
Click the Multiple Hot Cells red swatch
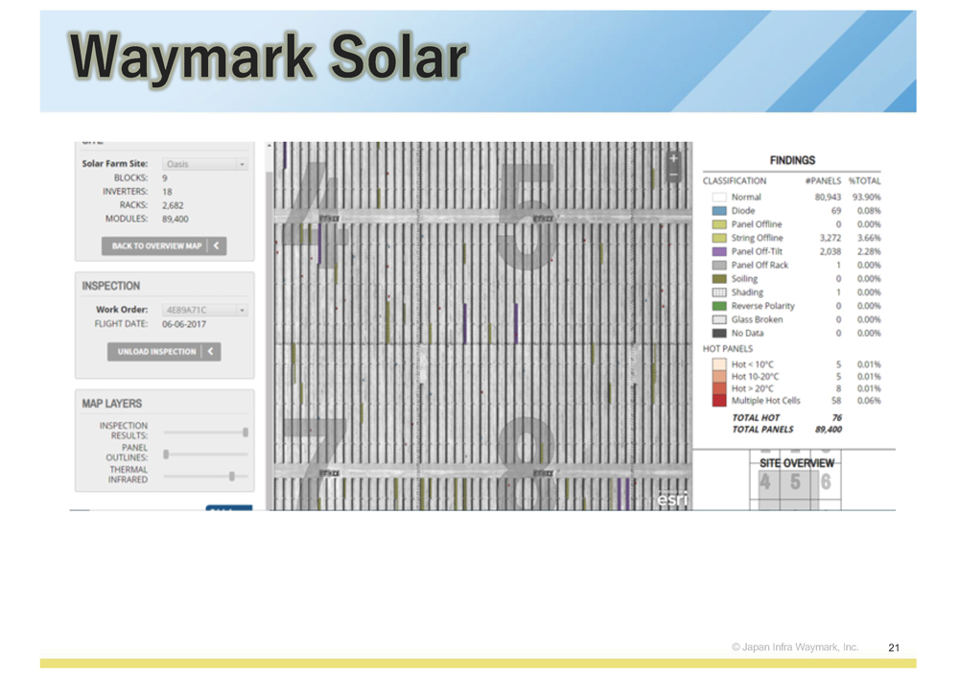tap(719, 401)
